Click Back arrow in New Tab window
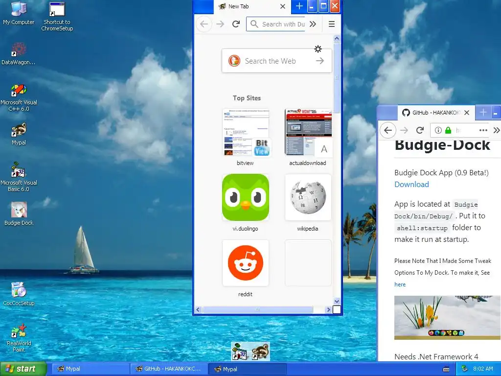 pos(204,24)
